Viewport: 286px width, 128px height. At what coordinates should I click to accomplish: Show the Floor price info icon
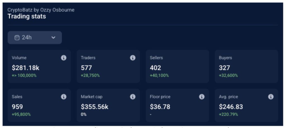pyautogui.click(x=202, y=97)
